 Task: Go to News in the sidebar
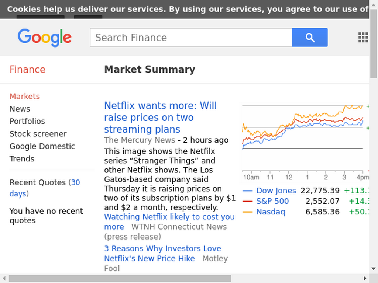click(20, 109)
